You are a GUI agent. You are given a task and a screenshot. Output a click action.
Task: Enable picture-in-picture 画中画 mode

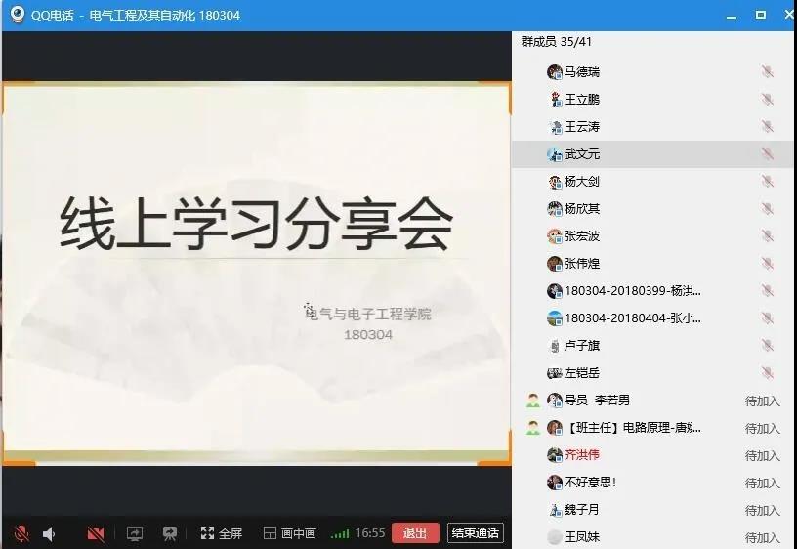[290, 533]
